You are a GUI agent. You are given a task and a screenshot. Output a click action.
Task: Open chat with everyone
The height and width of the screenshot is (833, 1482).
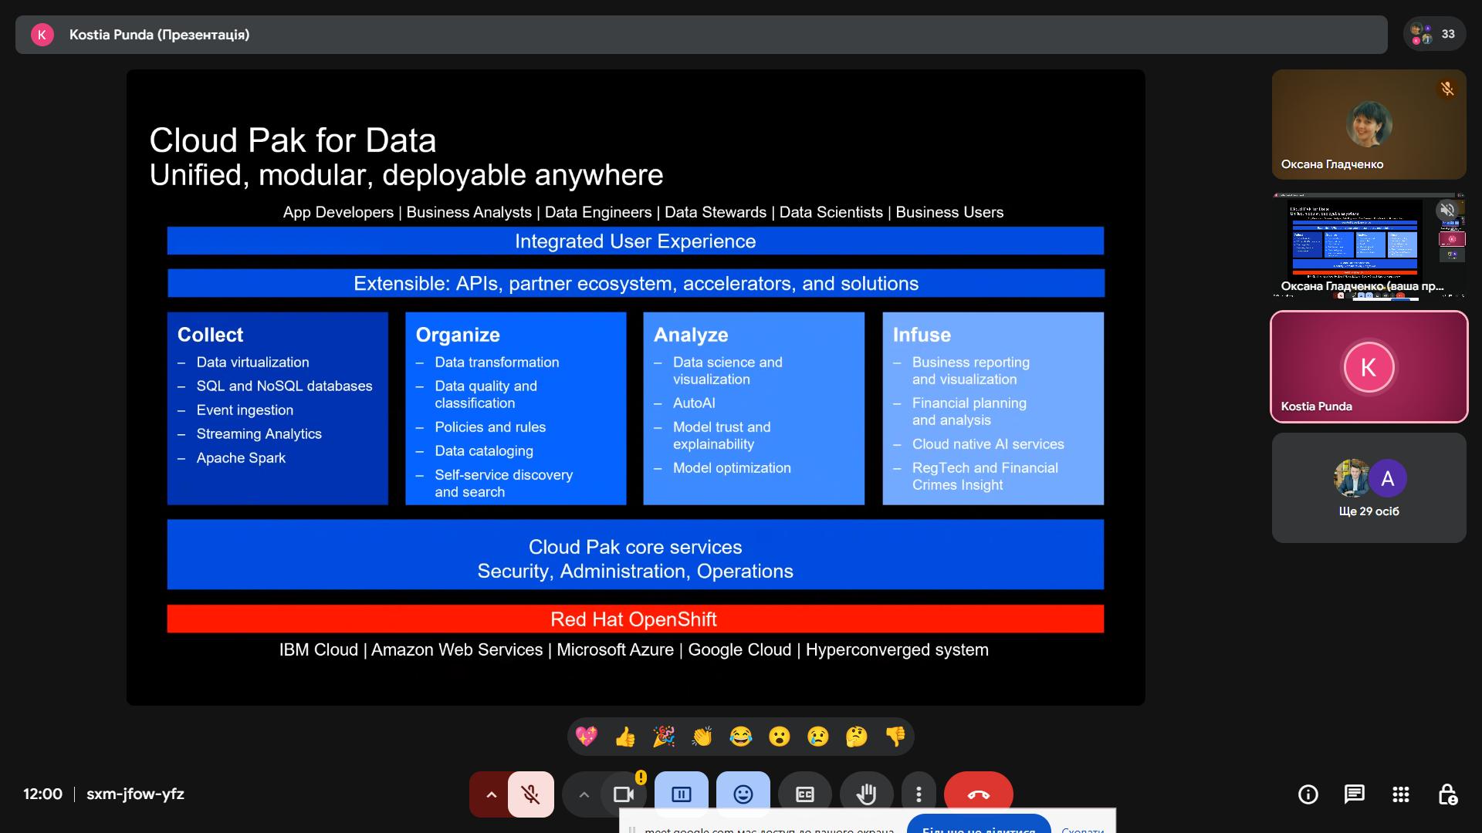click(x=1354, y=794)
